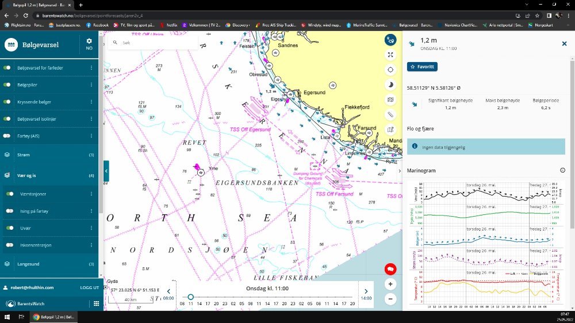Zoom in the map with plus button
The image size is (575, 323).
[390, 284]
